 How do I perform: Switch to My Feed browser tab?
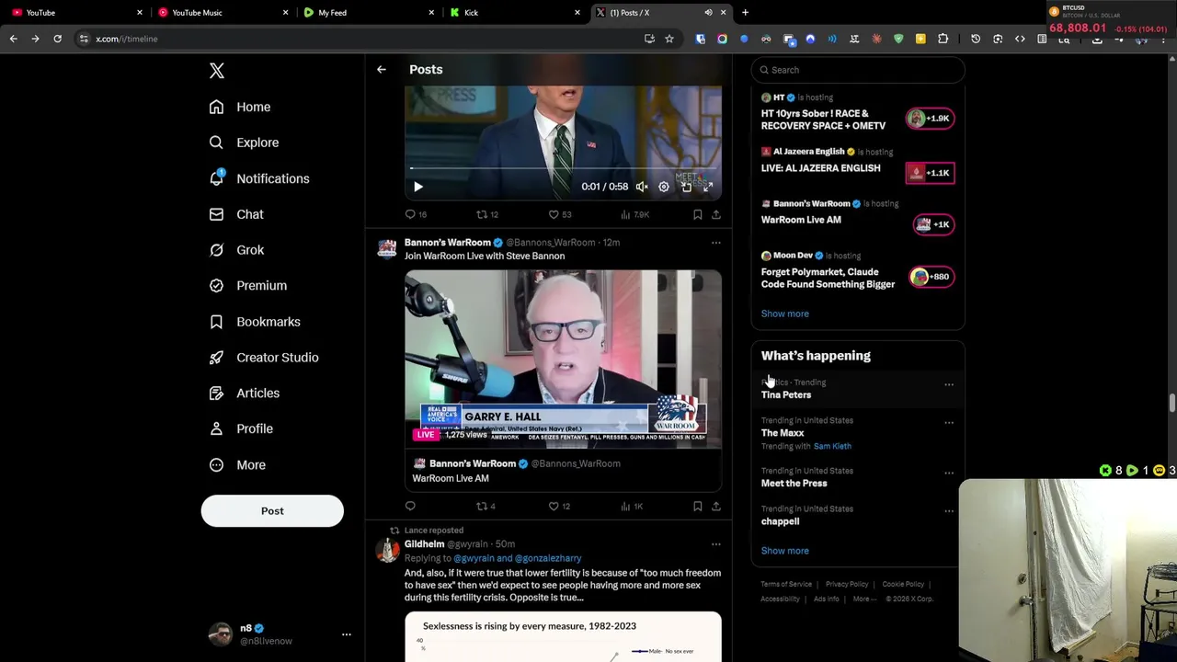point(368,13)
